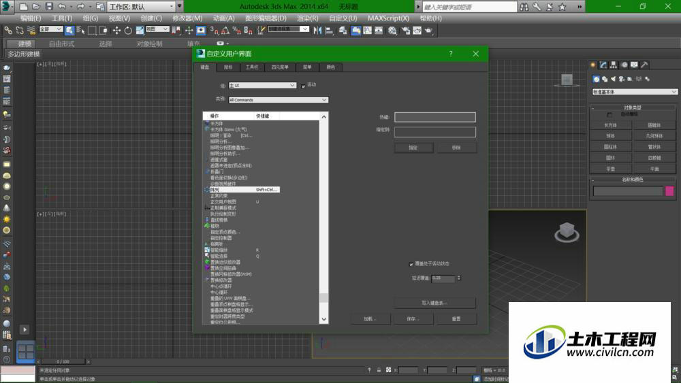Activate the Select Object tool
The image size is (681, 383).
pos(69,31)
